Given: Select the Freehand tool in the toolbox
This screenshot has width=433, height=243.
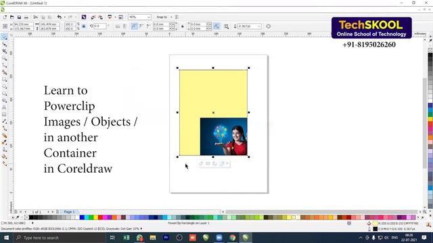Looking at the screenshot, I should point(5,65).
